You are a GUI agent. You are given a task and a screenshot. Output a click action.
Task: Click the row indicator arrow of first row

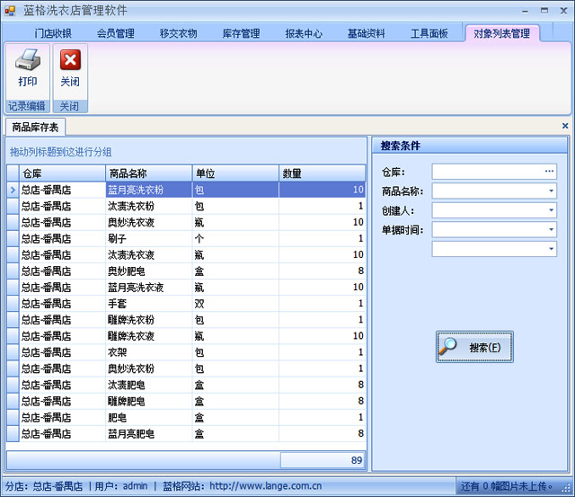click(x=13, y=190)
